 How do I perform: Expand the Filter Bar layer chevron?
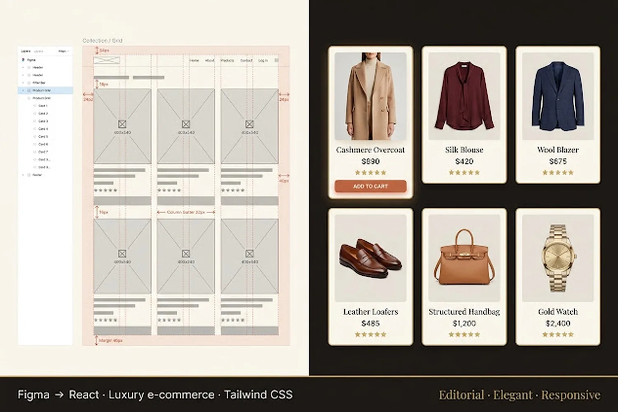point(23,83)
